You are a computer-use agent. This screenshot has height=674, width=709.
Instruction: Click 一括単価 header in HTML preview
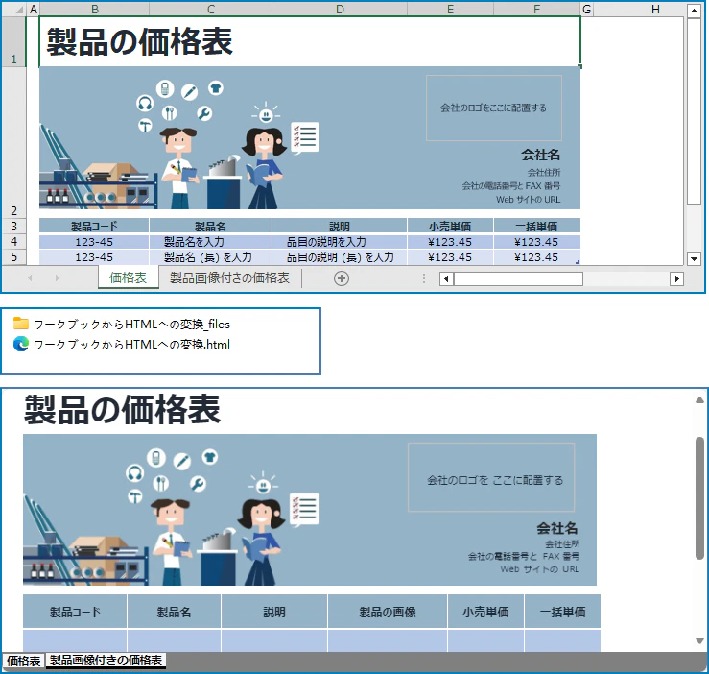click(x=562, y=612)
